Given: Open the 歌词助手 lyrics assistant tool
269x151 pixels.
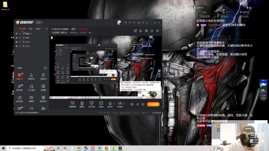Looking at the screenshot, I should coord(43,99).
